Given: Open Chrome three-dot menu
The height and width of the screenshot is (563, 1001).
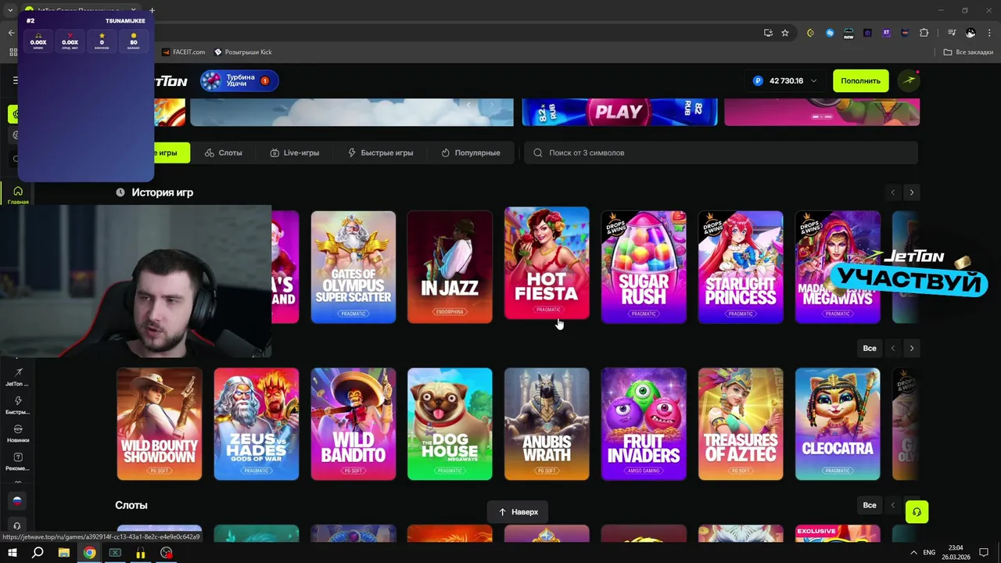Looking at the screenshot, I should click(989, 33).
